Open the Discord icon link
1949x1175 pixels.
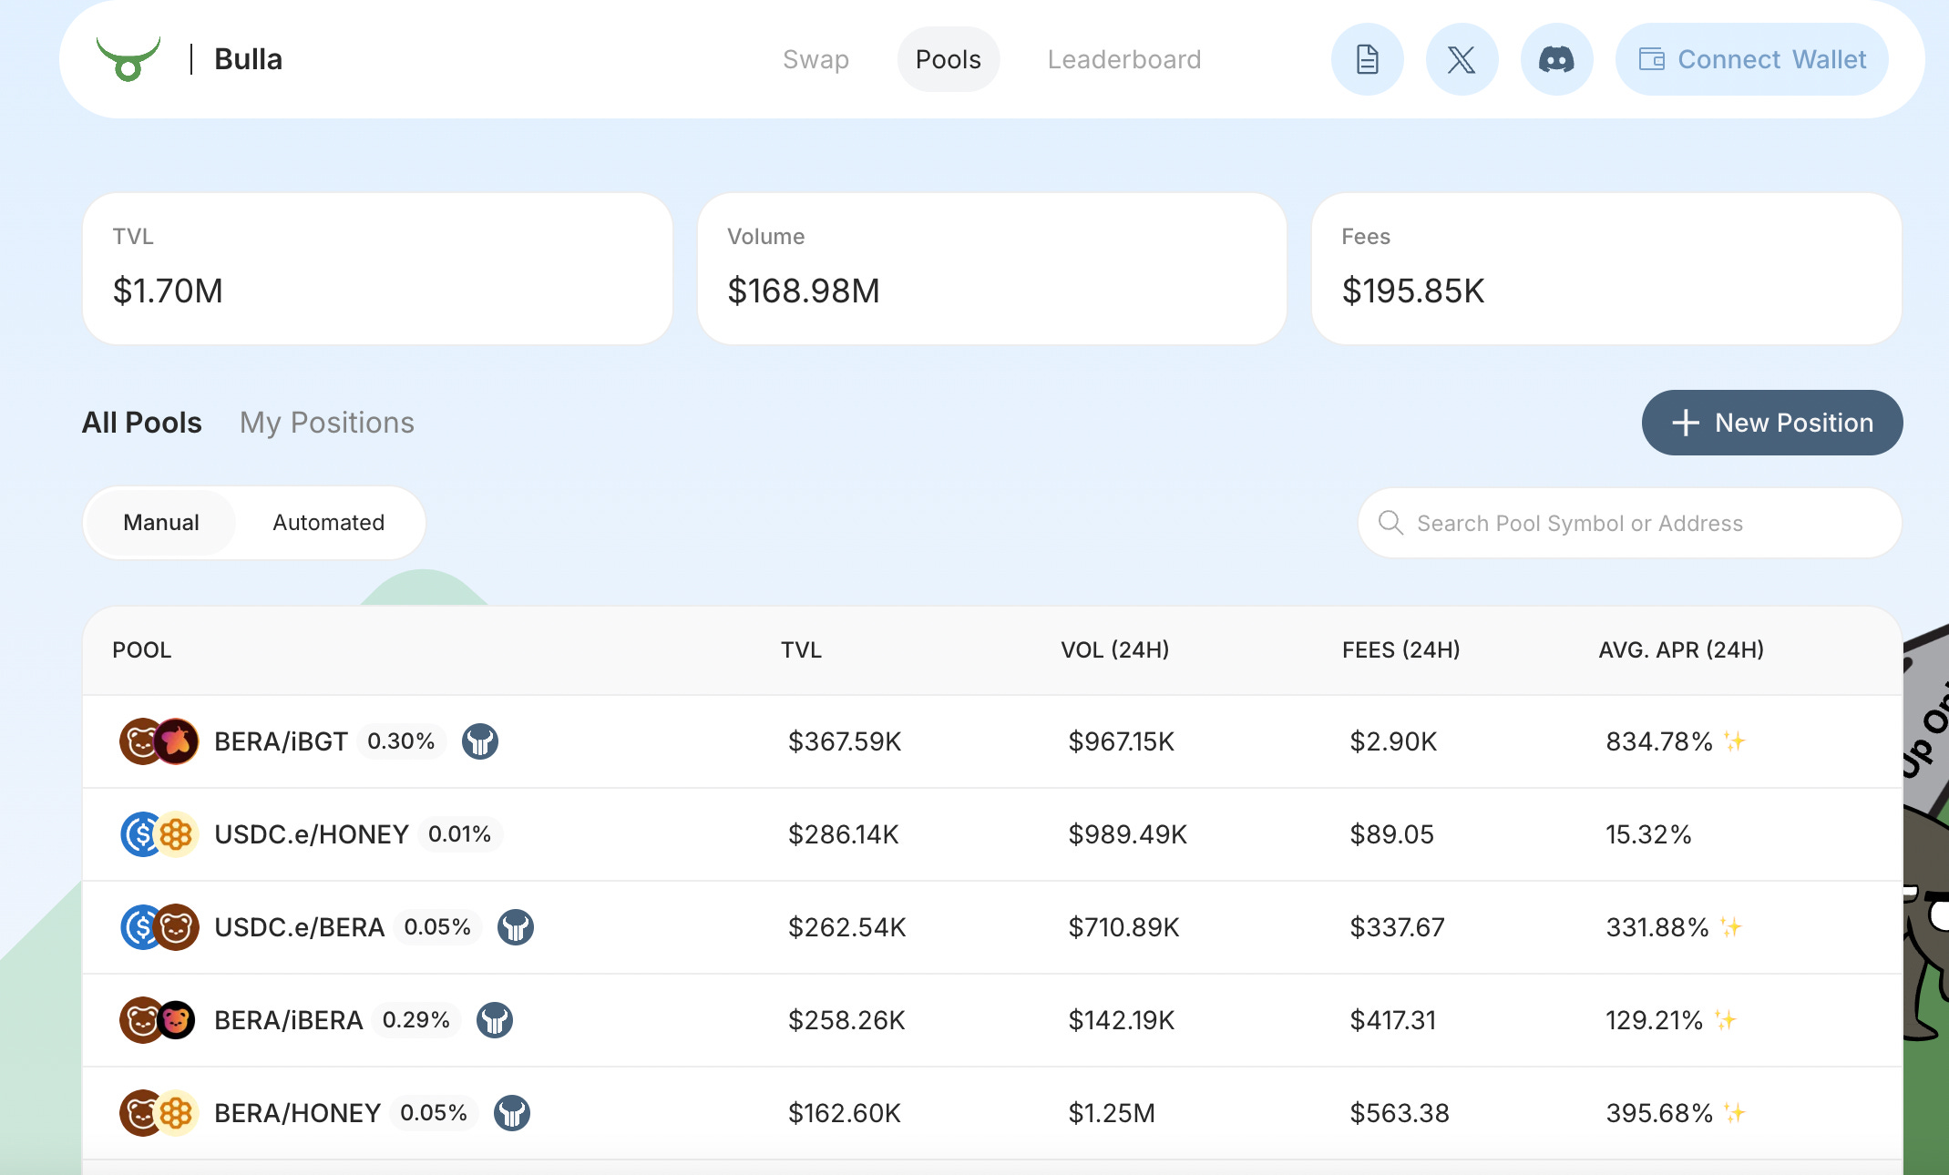(1556, 59)
